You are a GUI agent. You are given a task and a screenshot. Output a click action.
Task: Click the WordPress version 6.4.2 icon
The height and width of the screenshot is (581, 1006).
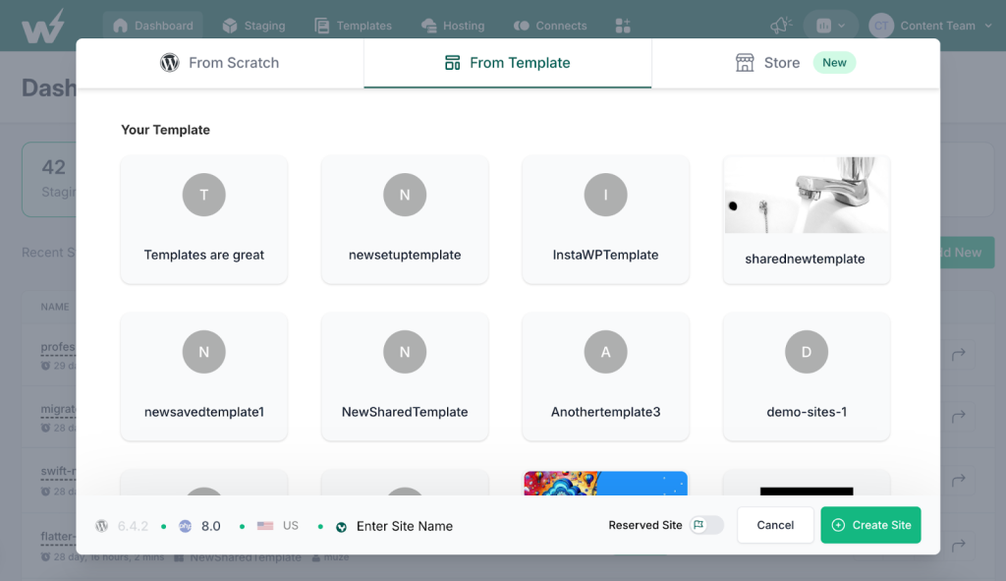point(101,526)
